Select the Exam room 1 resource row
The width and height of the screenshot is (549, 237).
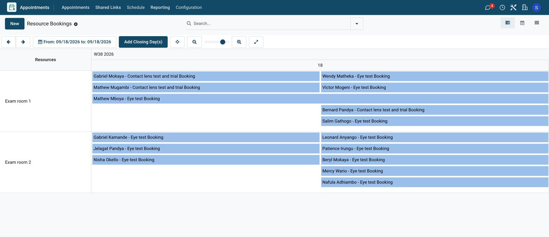tap(45, 101)
